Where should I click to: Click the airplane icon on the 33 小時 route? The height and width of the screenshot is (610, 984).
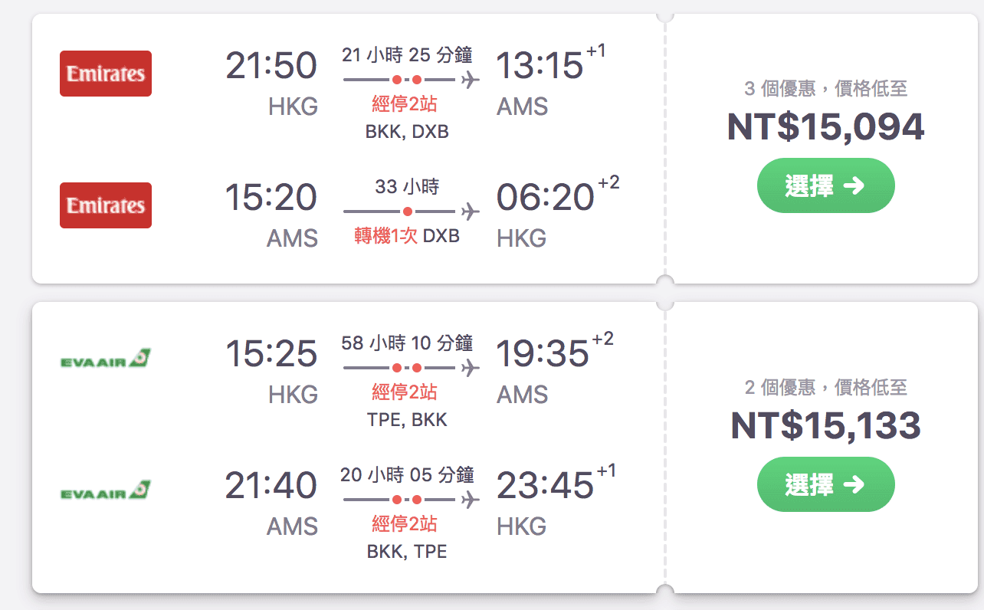(471, 212)
